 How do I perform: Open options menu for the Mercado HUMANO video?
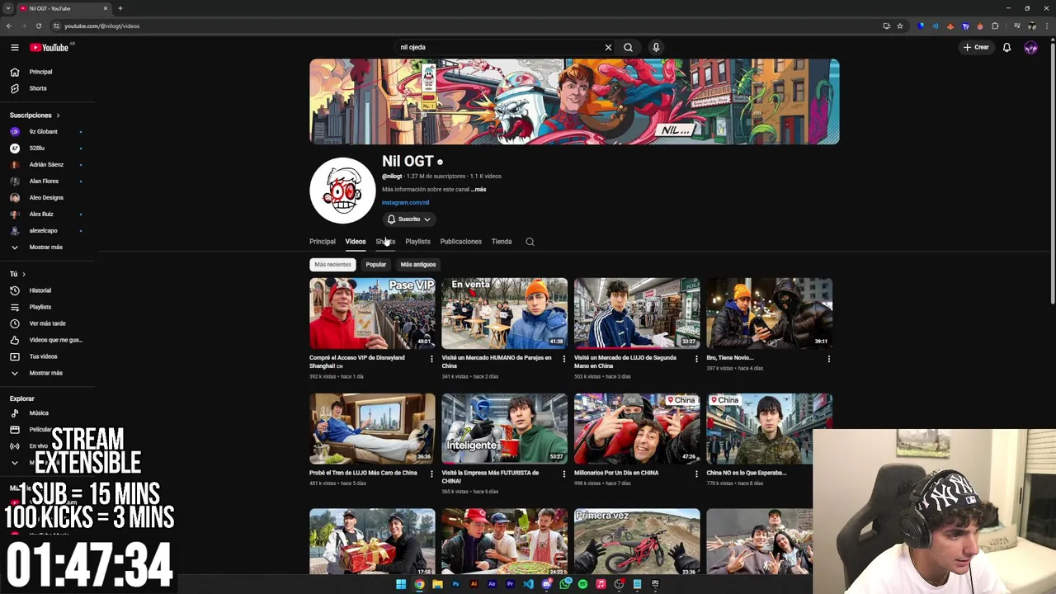[564, 359]
